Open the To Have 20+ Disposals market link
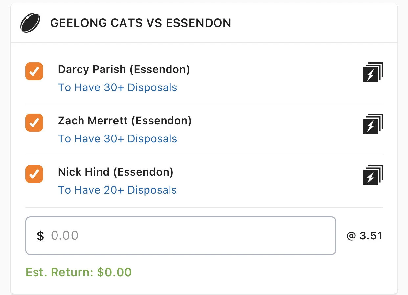 [118, 190]
